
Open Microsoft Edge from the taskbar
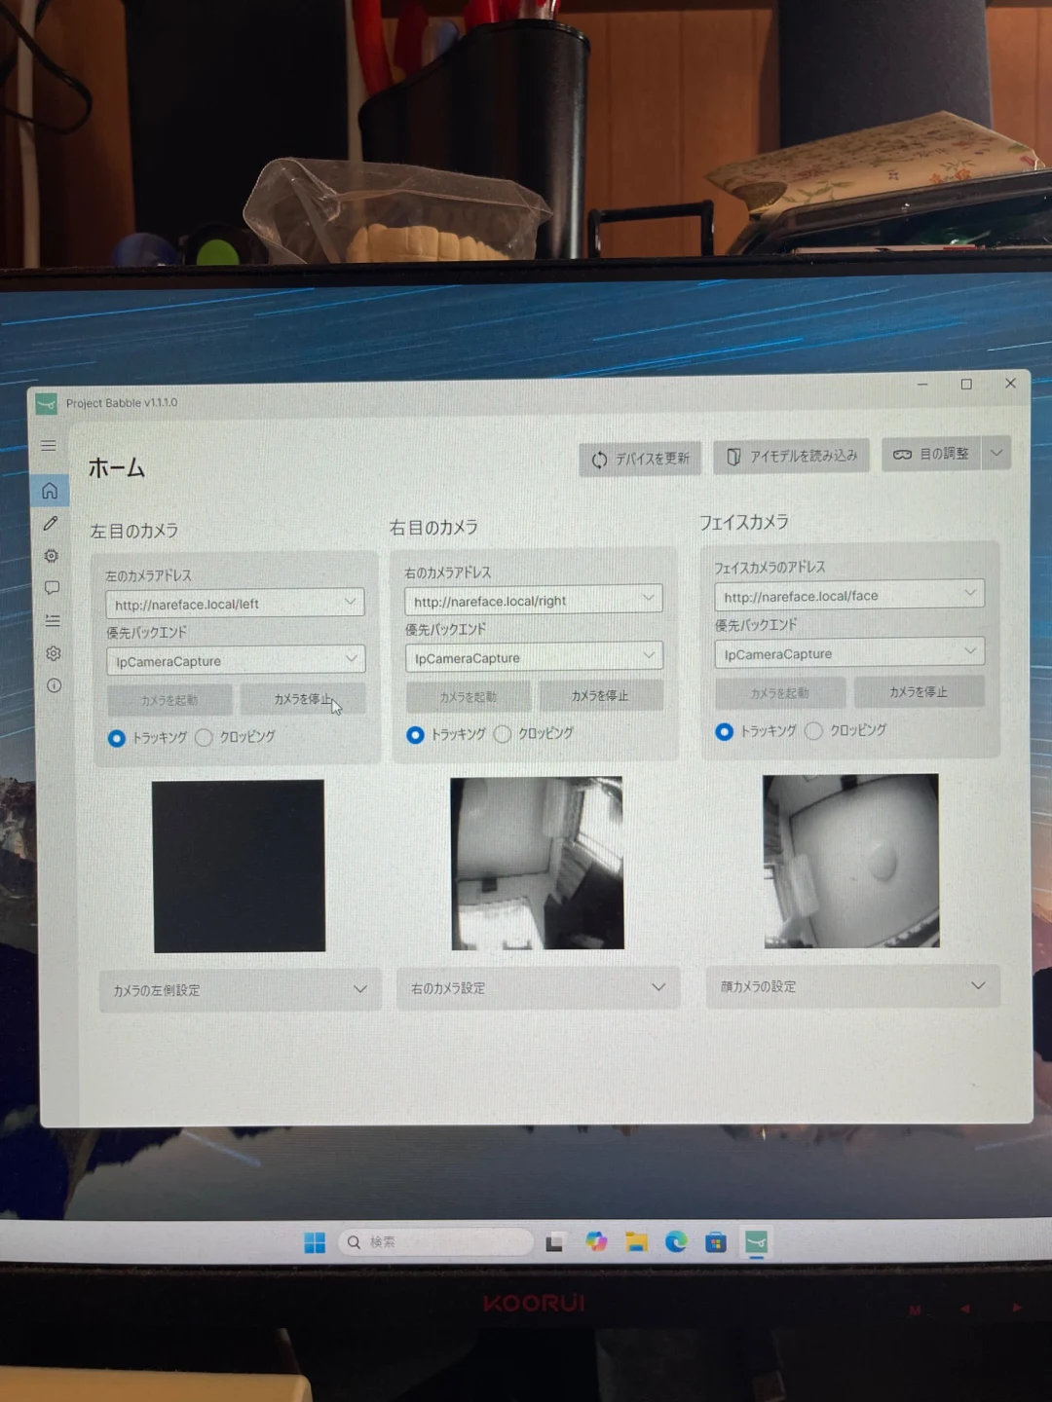click(676, 1241)
